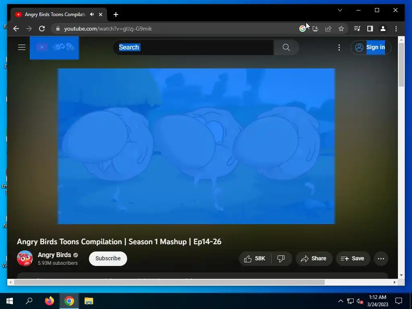Click the Google icon in address bar
The width and height of the screenshot is (412, 309).
click(303, 29)
